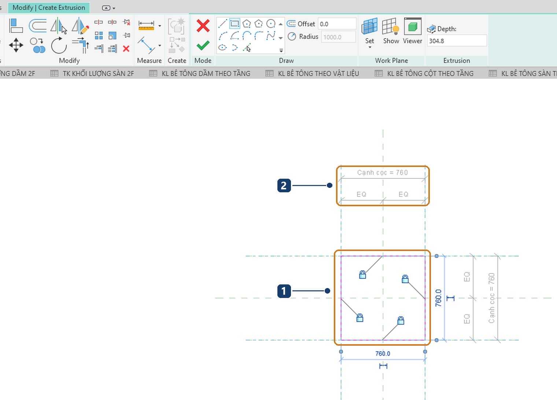This screenshot has width=557, height=400.
Task: Select the Tangent End Arc tool
Action: pos(247,36)
